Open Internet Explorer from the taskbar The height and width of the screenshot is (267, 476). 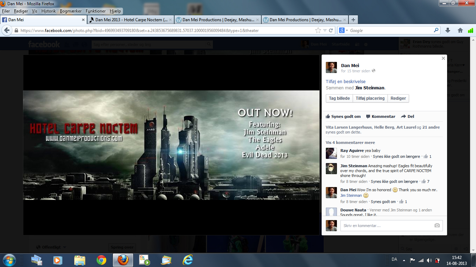[x=188, y=260]
